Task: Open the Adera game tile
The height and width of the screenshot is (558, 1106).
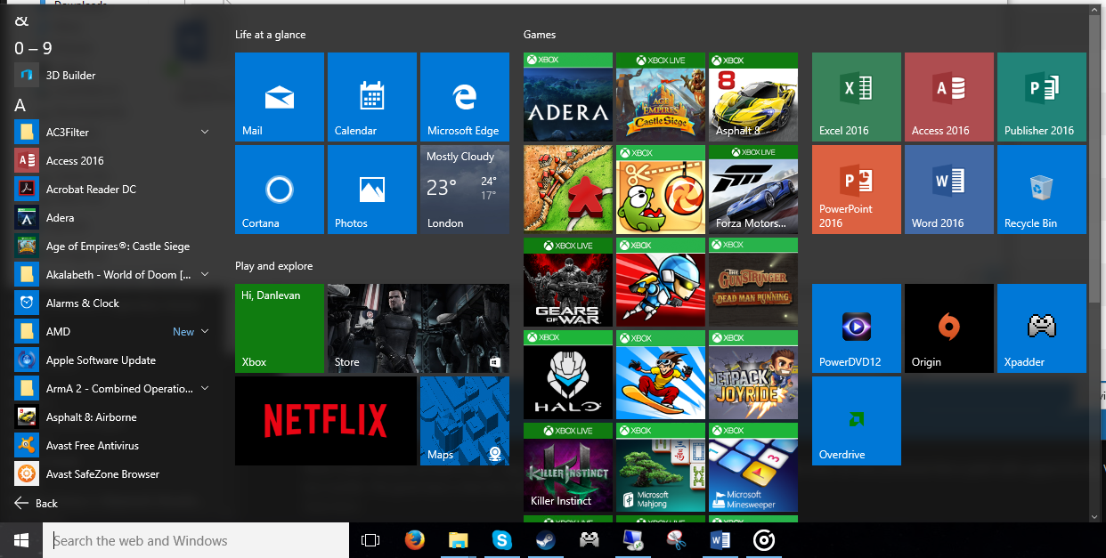Action: coord(568,97)
